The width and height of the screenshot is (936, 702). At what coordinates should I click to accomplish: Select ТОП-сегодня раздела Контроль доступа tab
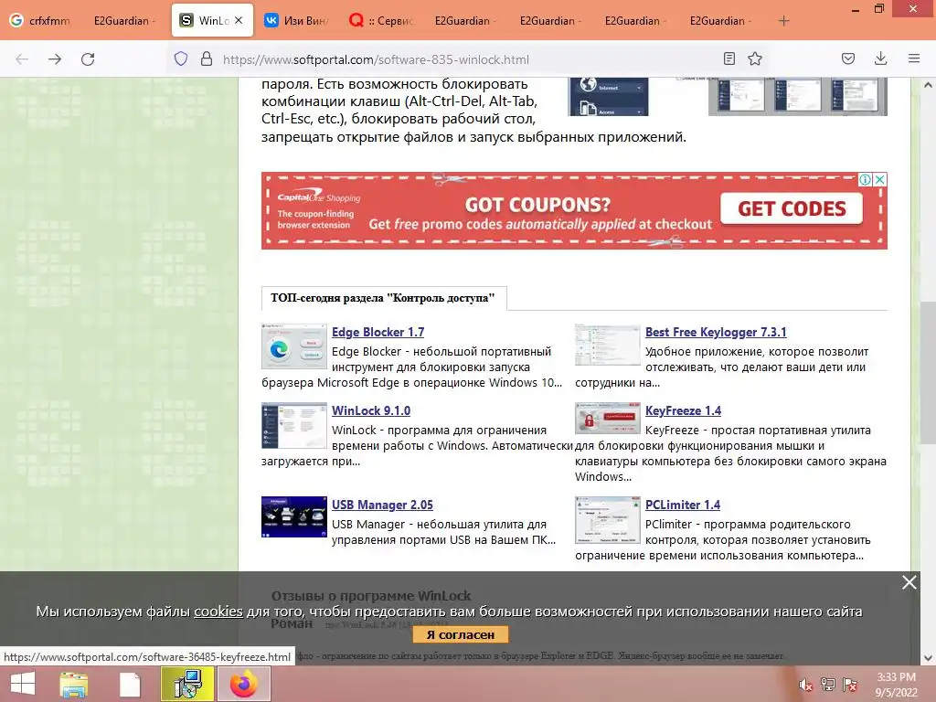[x=384, y=298]
